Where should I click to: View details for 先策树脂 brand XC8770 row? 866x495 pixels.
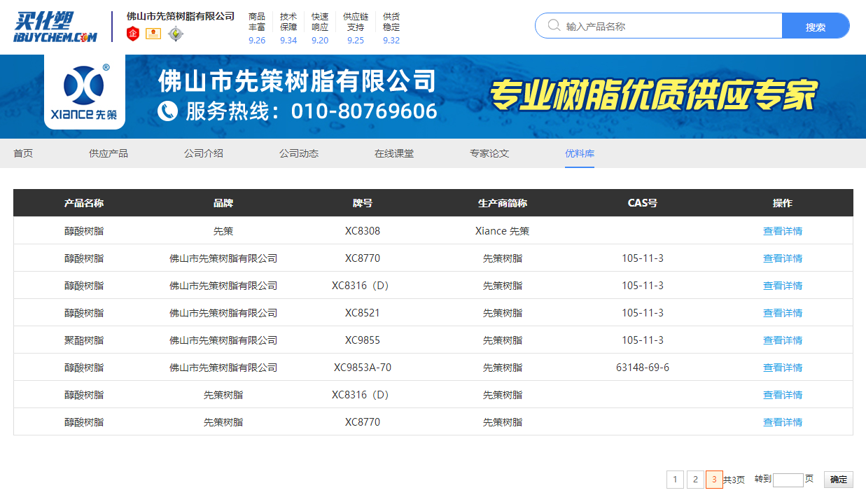[x=783, y=422]
